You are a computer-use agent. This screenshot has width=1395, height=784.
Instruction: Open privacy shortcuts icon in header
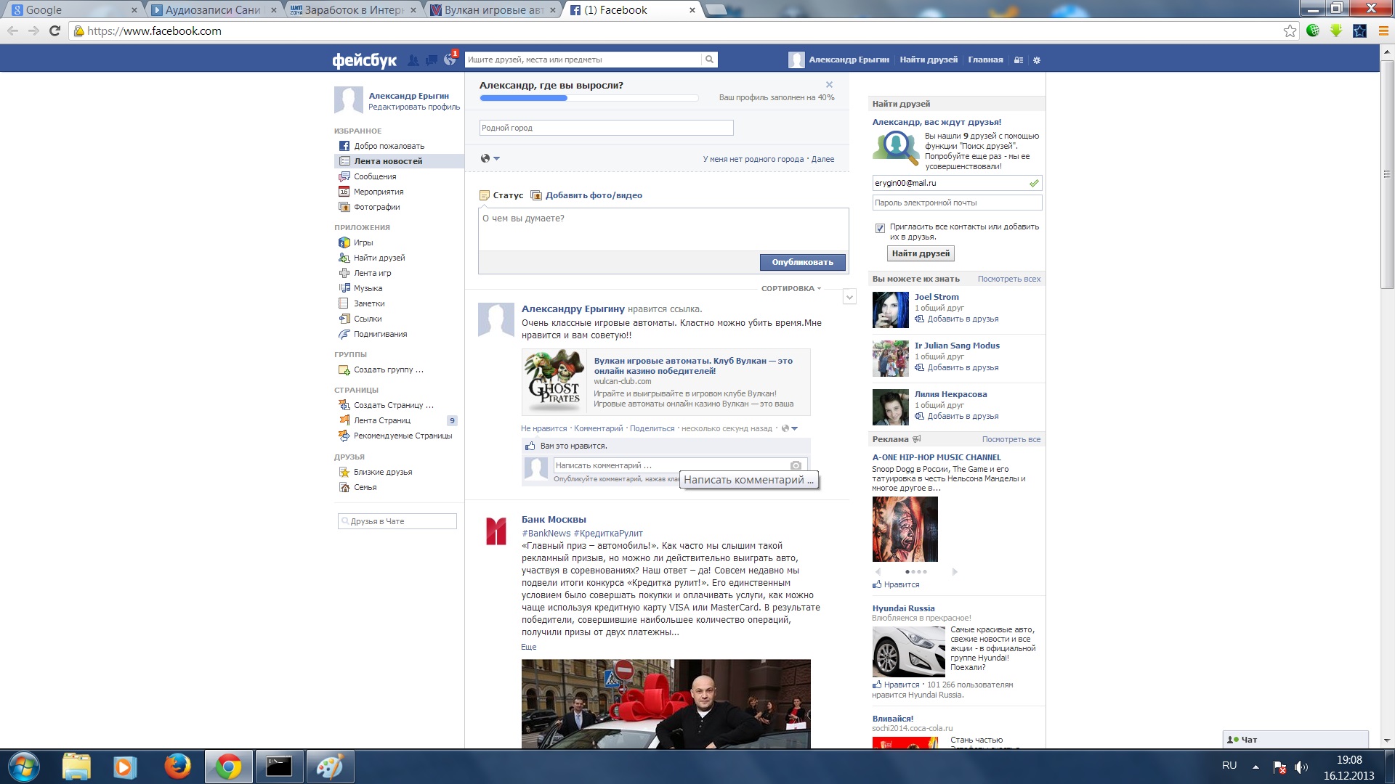(1019, 60)
